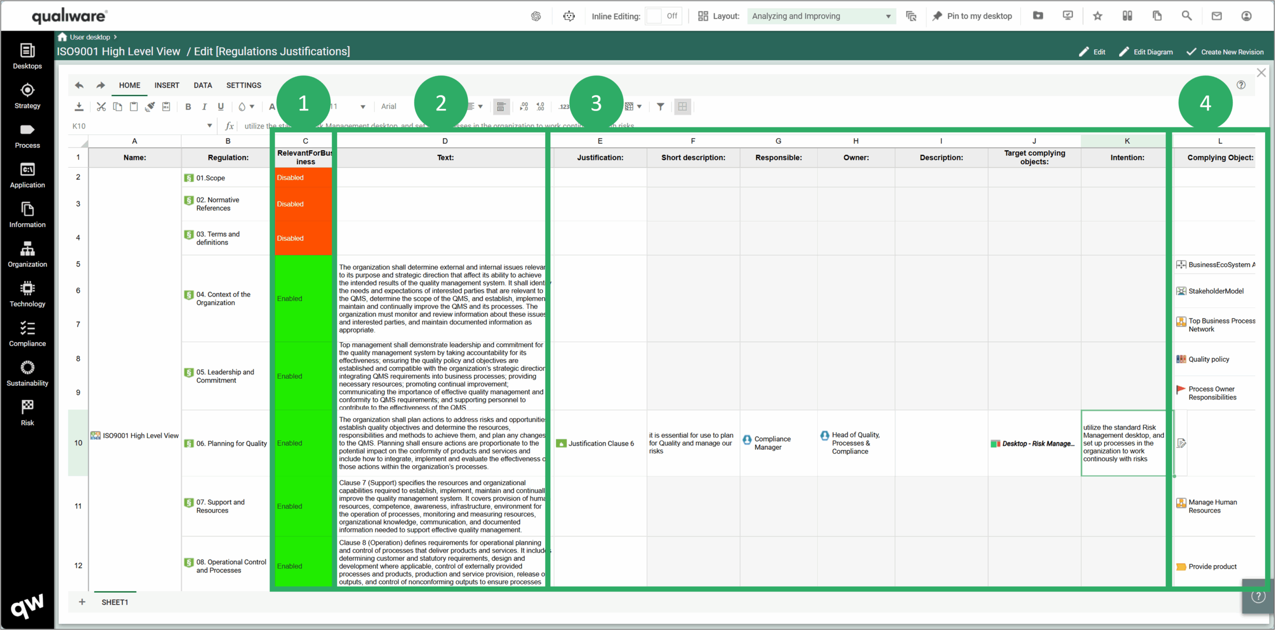Click the Cut scissors icon

coord(101,106)
